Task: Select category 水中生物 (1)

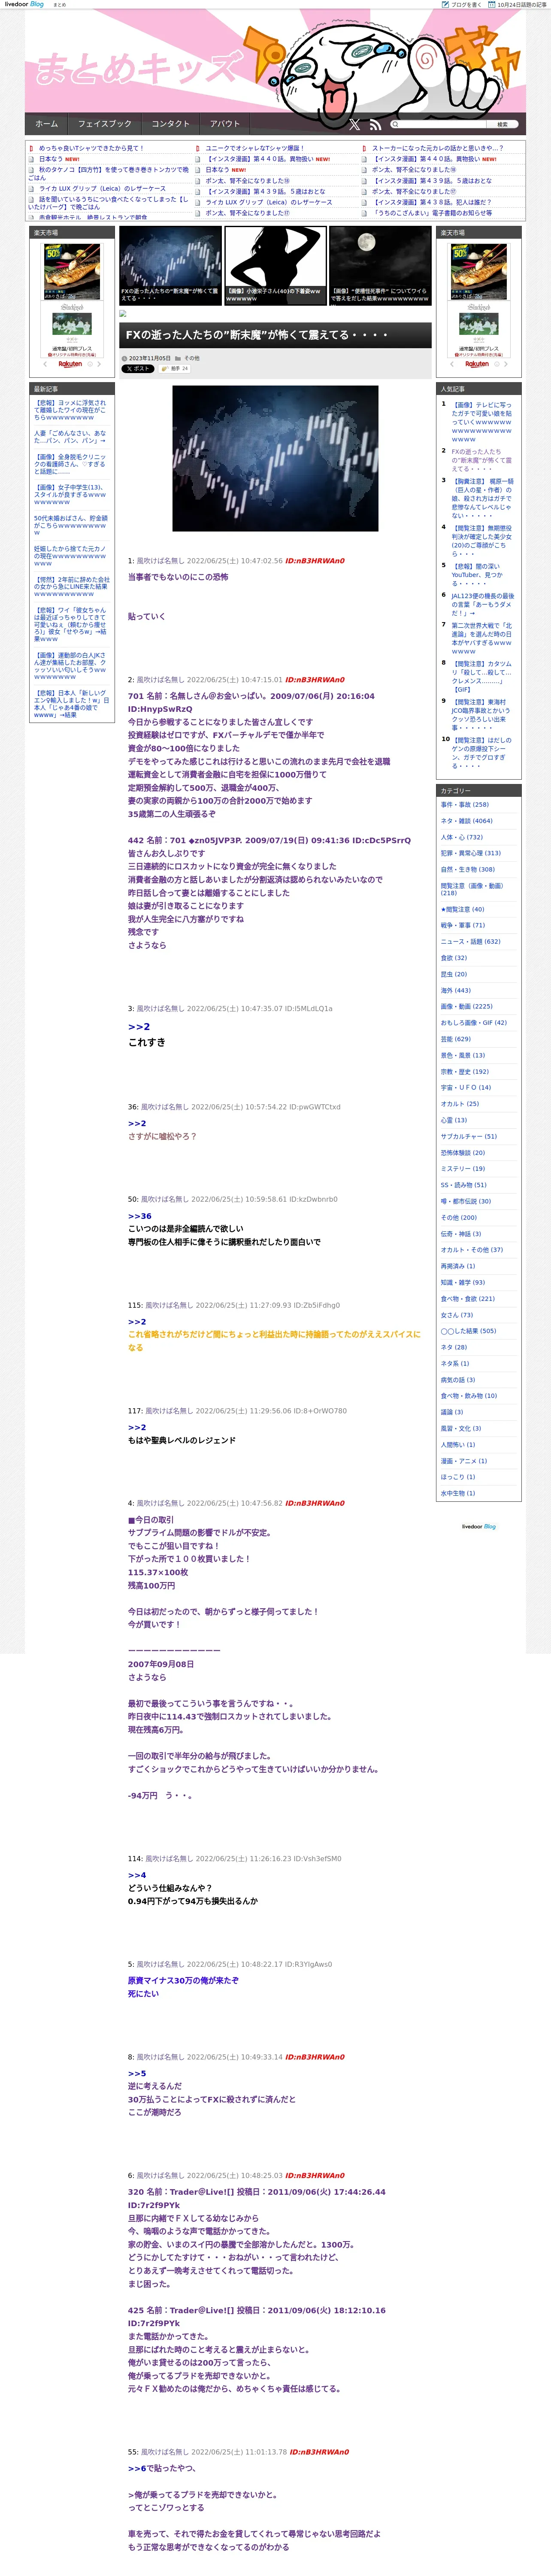Action: [x=458, y=1493]
